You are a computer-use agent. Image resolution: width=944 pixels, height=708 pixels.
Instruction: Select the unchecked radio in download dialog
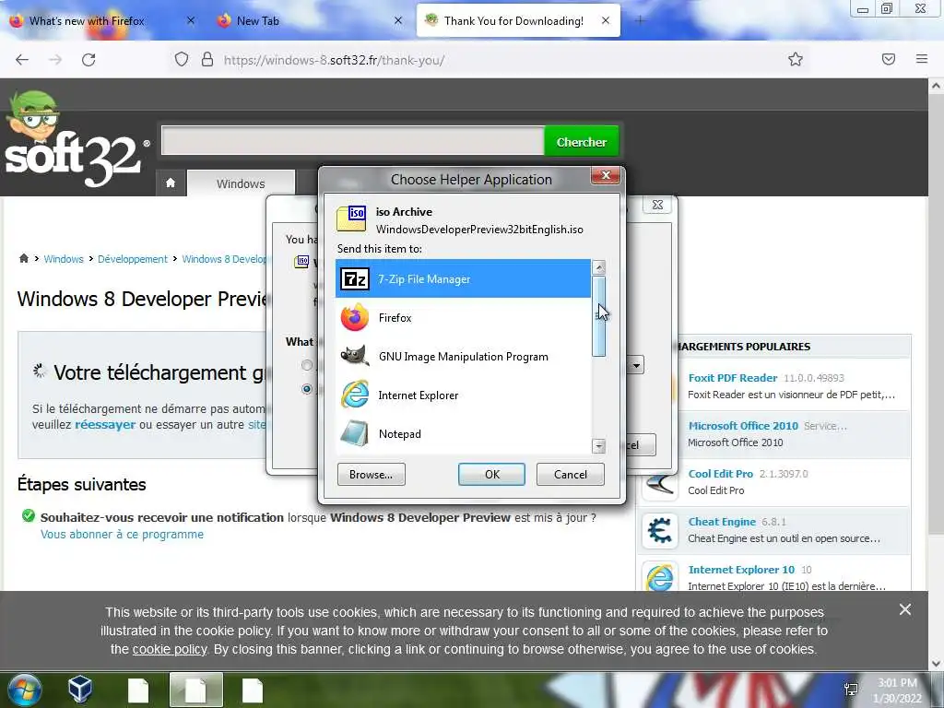306,365
